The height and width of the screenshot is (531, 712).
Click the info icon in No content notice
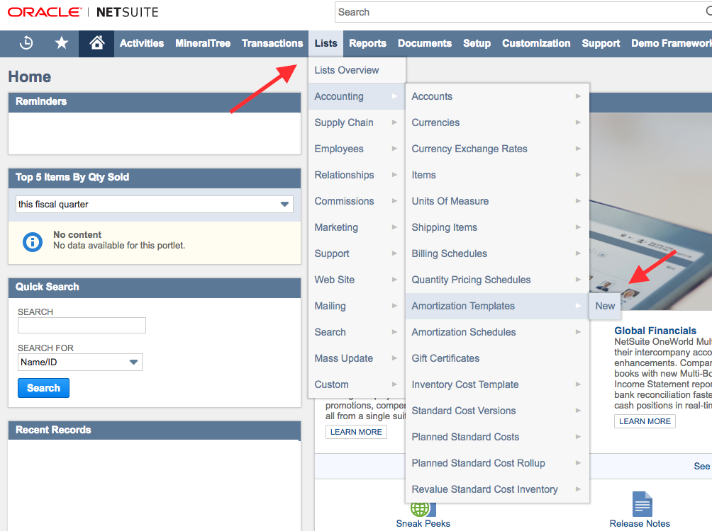[x=33, y=242]
